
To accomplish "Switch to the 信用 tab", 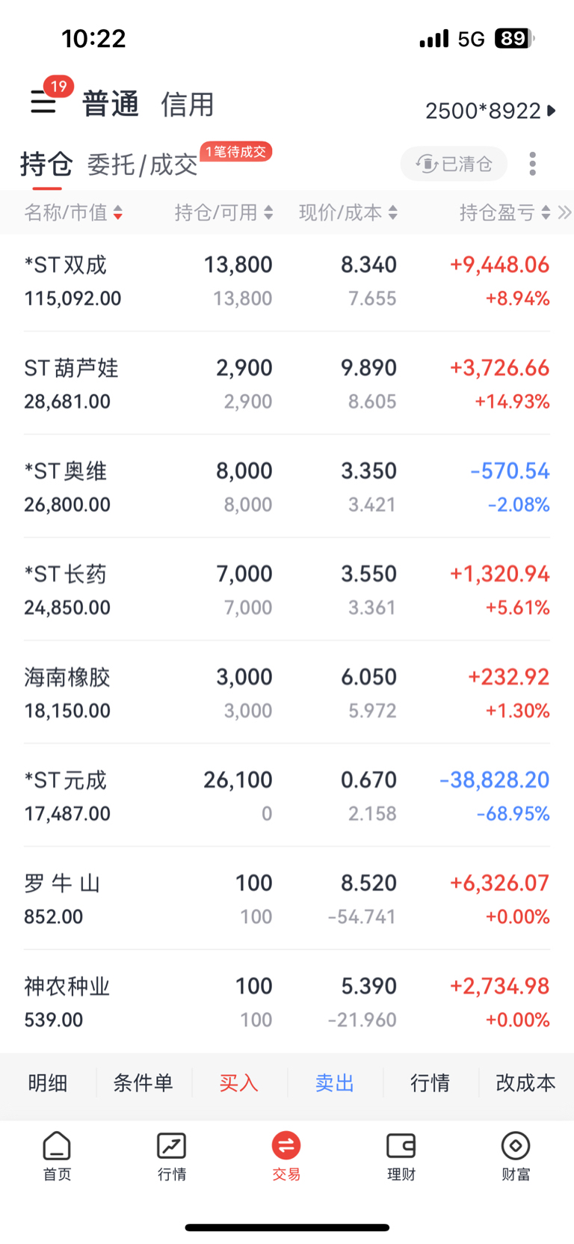I will click(188, 104).
